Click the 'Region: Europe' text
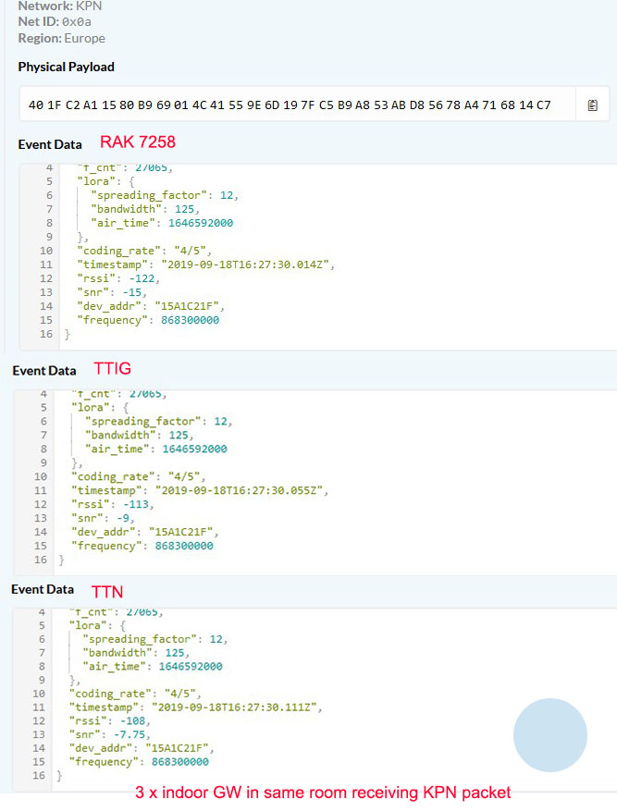This screenshot has height=812, width=617. click(x=62, y=38)
